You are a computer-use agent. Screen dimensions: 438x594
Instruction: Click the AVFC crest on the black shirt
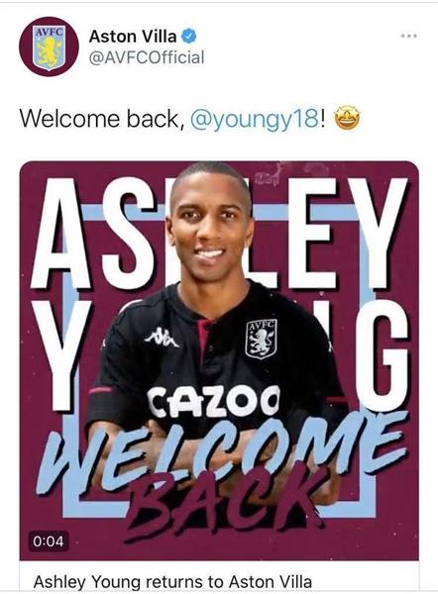(261, 339)
